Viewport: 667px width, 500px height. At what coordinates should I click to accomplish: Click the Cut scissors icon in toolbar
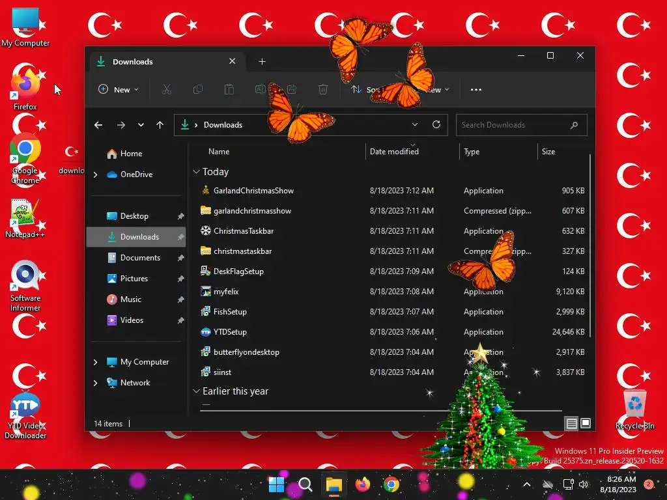tap(166, 90)
